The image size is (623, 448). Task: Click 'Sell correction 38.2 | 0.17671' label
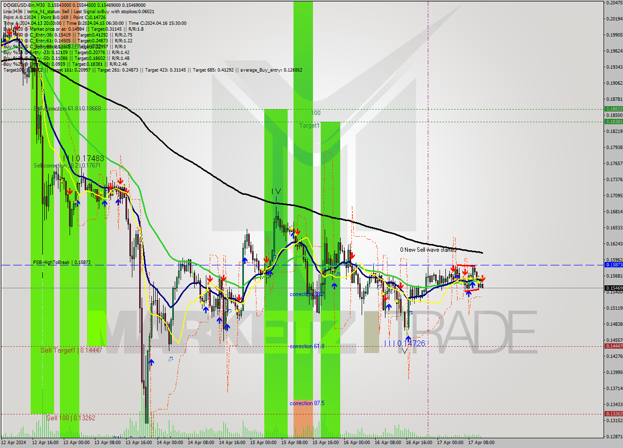click(x=67, y=166)
